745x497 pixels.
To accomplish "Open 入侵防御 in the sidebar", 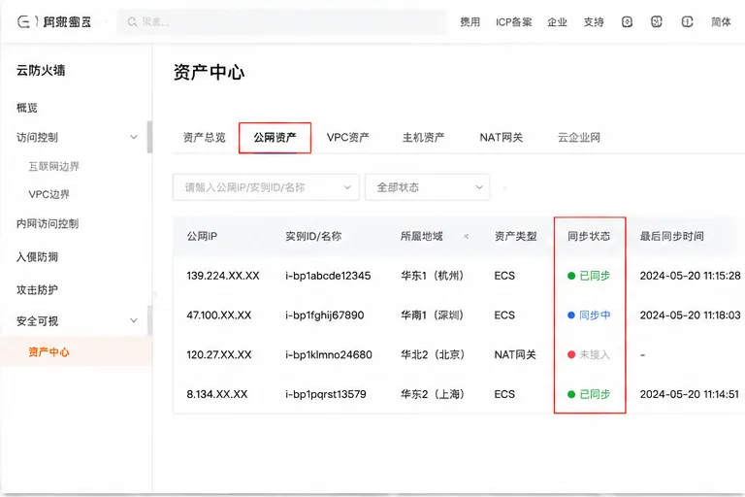I will coord(37,257).
